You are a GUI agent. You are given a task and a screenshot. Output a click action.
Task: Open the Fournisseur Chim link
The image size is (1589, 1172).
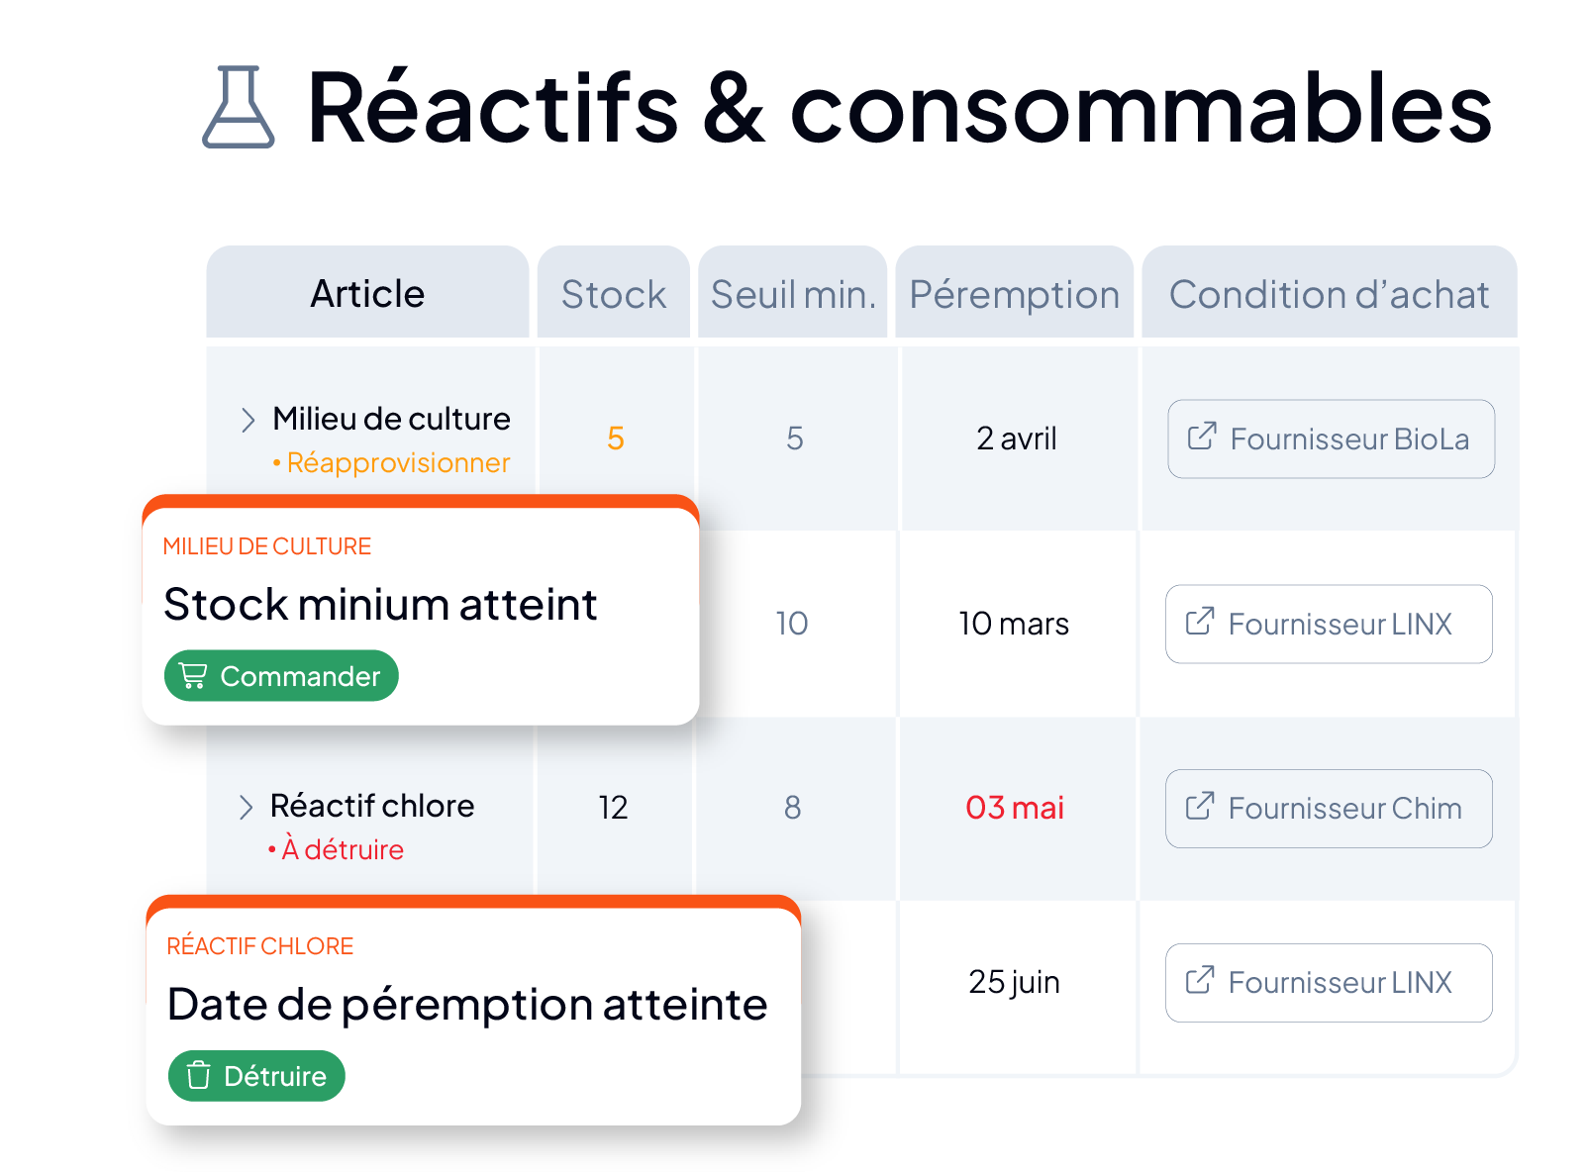click(x=1330, y=809)
